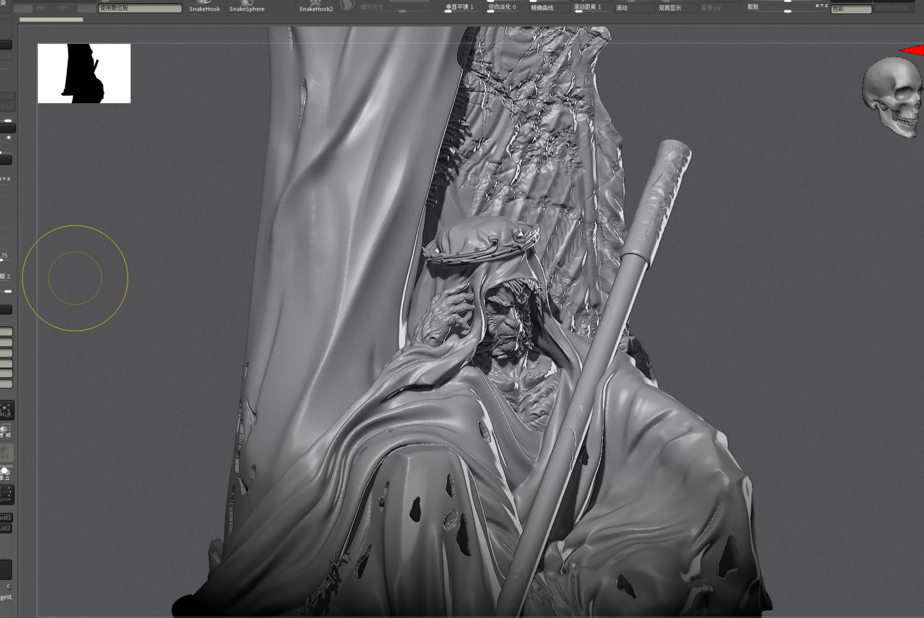Toggle the 透明 transparency icon
The width and height of the screenshot is (924, 618).
click(6, 431)
